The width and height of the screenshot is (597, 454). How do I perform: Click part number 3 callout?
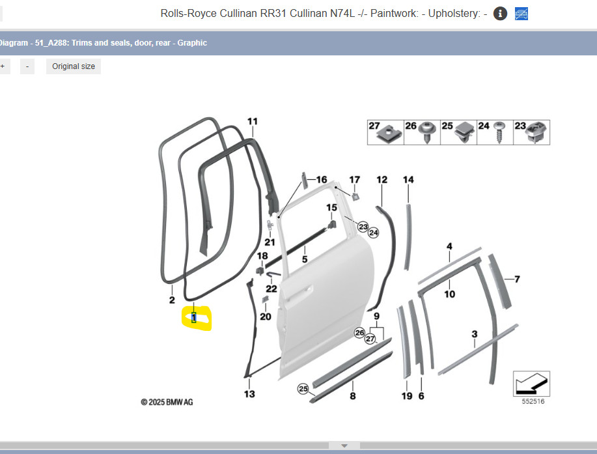[475, 334]
